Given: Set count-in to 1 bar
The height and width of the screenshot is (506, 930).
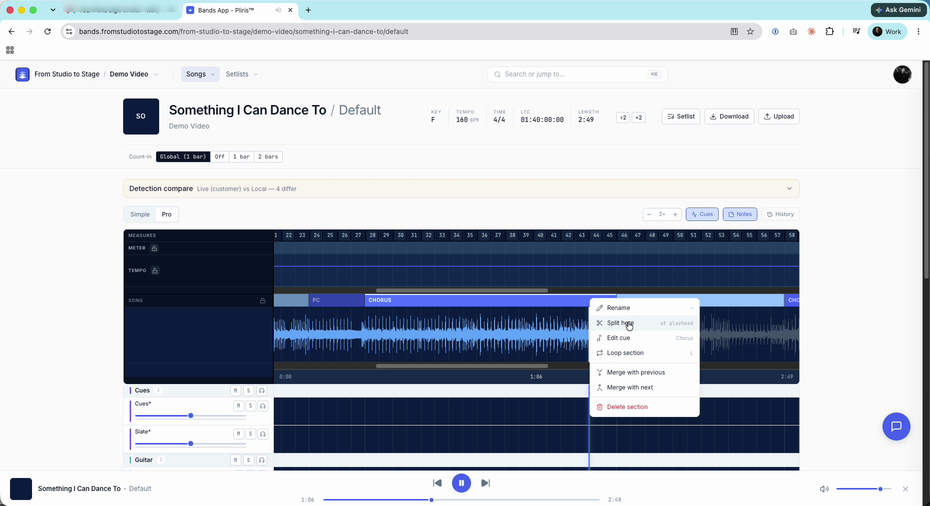Looking at the screenshot, I should pos(241,157).
